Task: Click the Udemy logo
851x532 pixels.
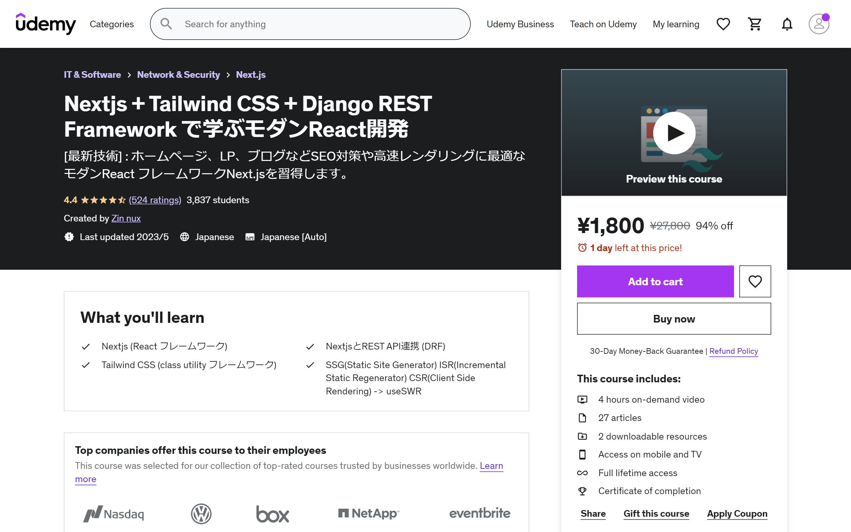Action: (x=46, y=24)
